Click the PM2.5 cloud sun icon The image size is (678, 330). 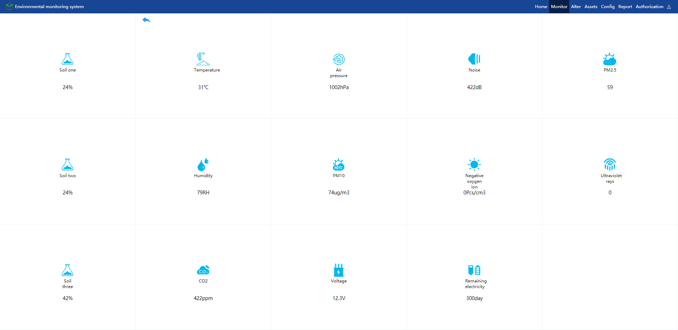pyautogui.click(x=610, y=59)
